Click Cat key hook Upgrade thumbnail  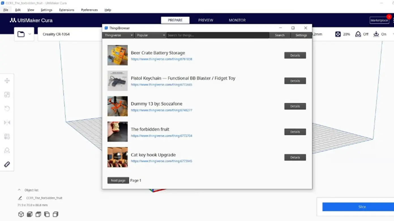click(x=117, y=157)
